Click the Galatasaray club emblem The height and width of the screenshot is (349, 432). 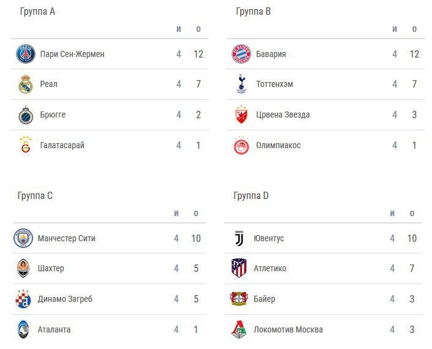point(25,145)
